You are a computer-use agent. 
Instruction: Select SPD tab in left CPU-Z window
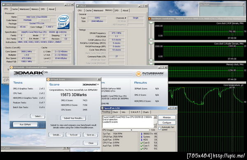pos(43,9)
